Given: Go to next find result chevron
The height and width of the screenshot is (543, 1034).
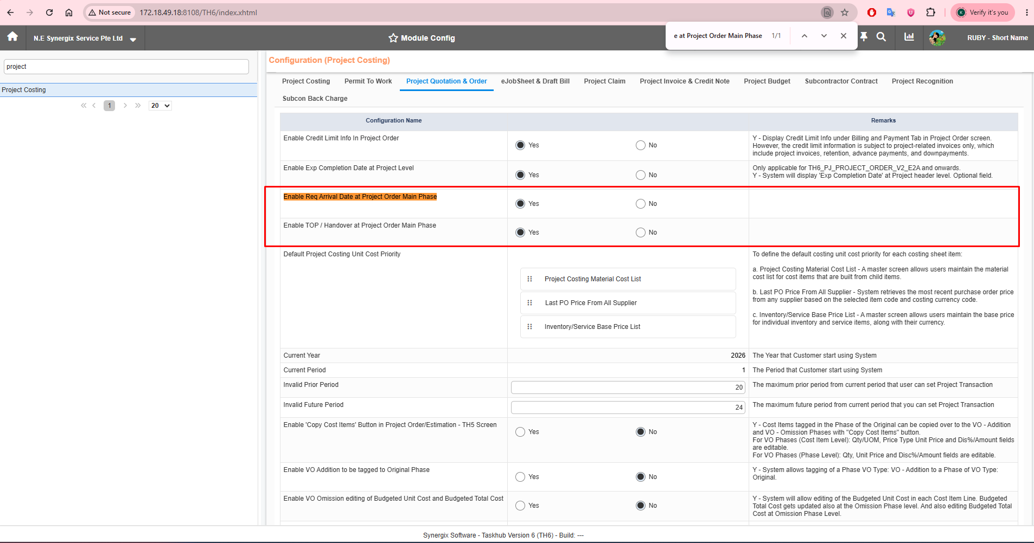Looking at the screenshot, I should point(824,36).
